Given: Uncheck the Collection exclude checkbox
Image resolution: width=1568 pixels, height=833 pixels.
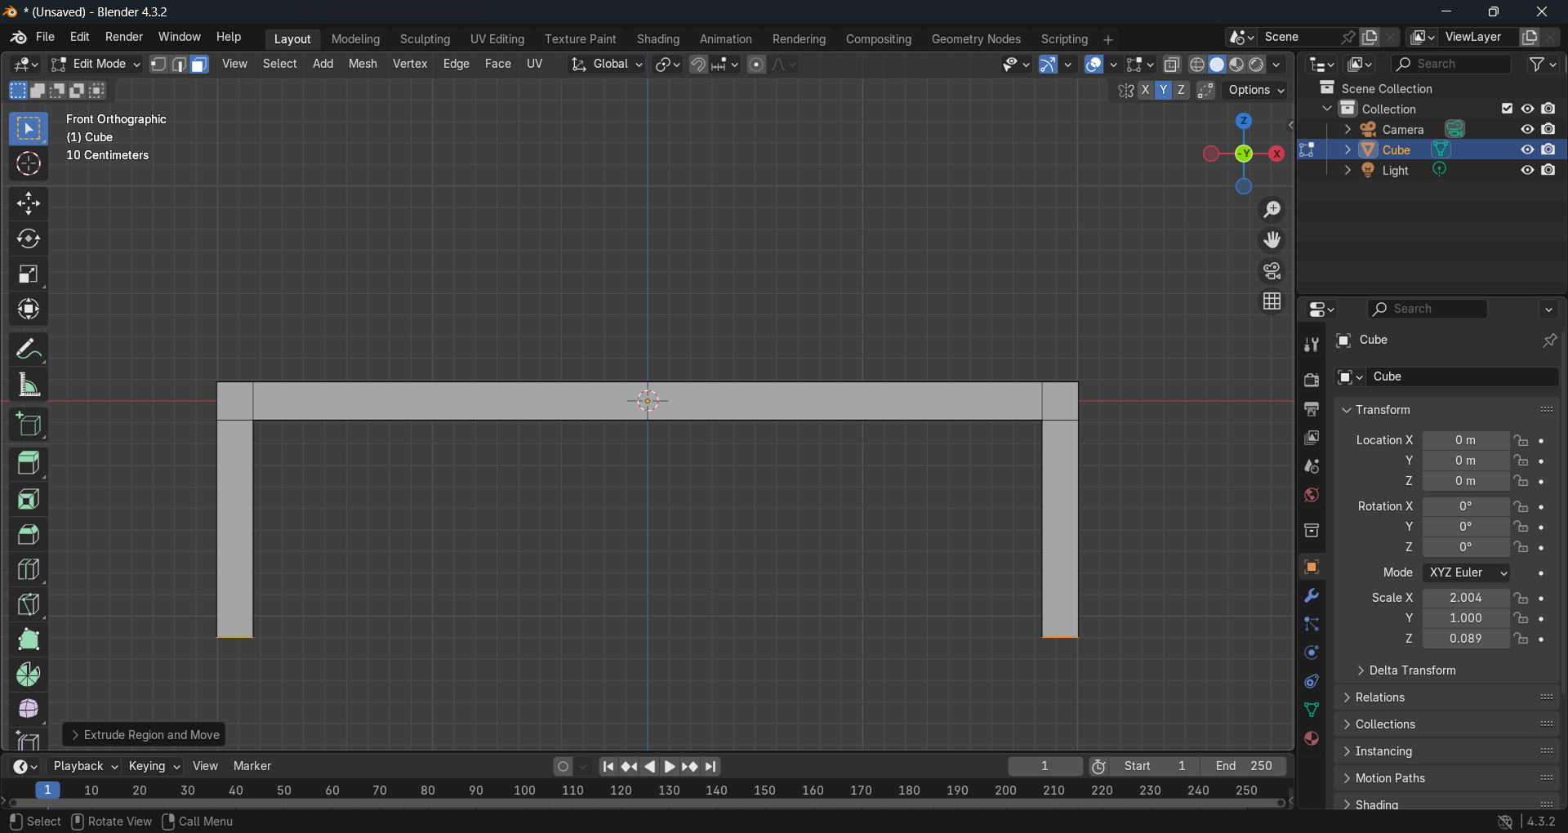Looking at the screenshot, I should (1507, 109).
